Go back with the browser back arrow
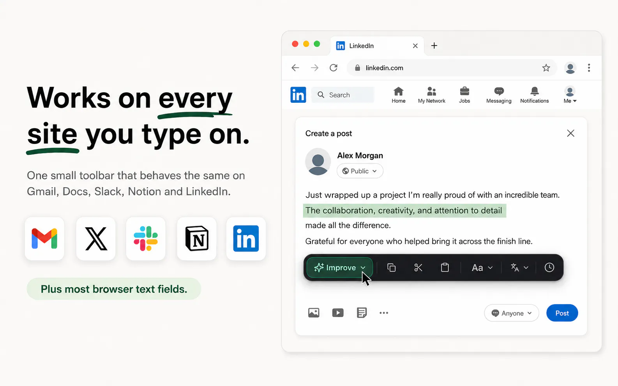618x386 pixels. tap(295, 68)
